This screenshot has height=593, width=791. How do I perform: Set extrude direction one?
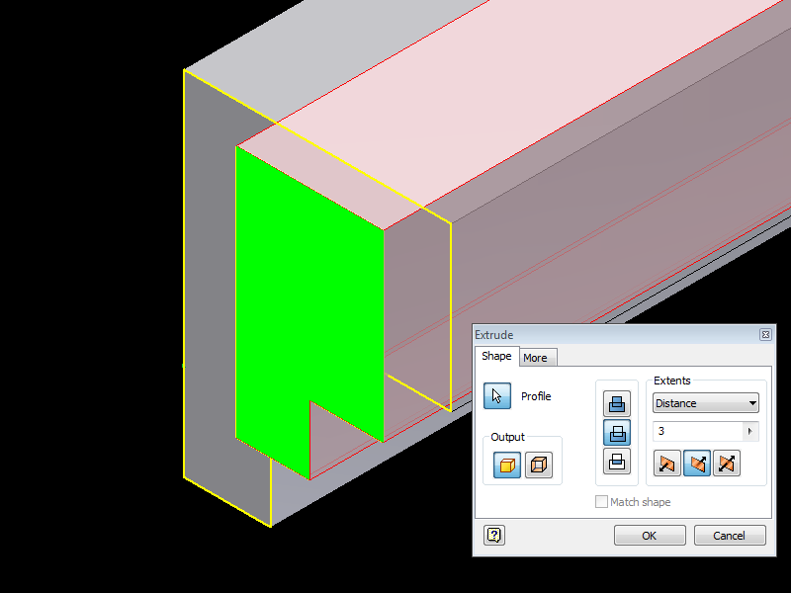(666, 463)
